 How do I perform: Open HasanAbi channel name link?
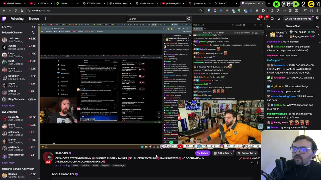point(61,153)
